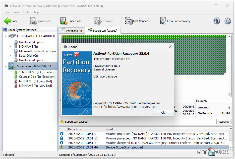Select Microsoft reserved partition
The width and height of the screenshot is (235, 159).
(37, 51)
